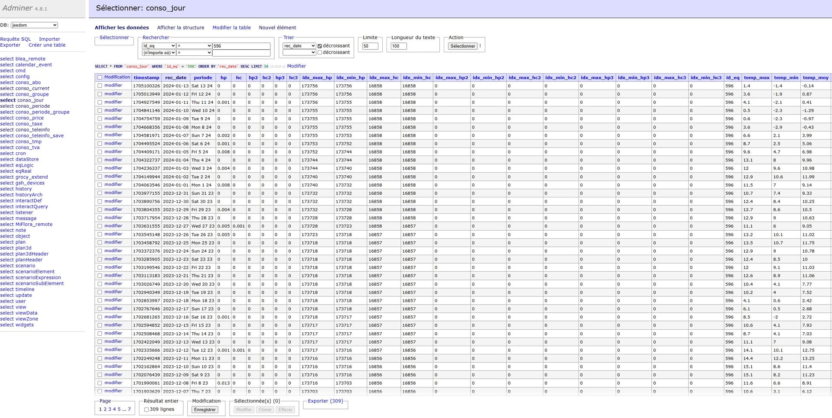Image resolution: width=832 pixels, height=418 pixels.
Task: Check the second décroissant checkbox
Action: click(320, 52)
